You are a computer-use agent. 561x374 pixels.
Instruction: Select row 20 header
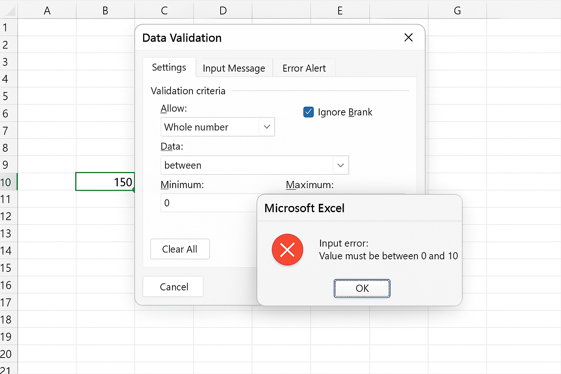8,354
